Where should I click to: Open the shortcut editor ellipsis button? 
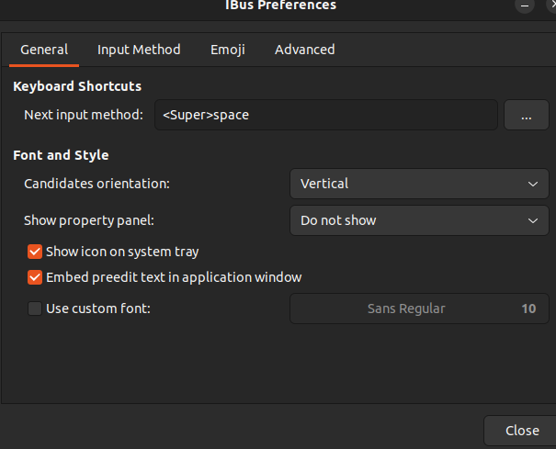pyautogui.click(x=527, y=115)
